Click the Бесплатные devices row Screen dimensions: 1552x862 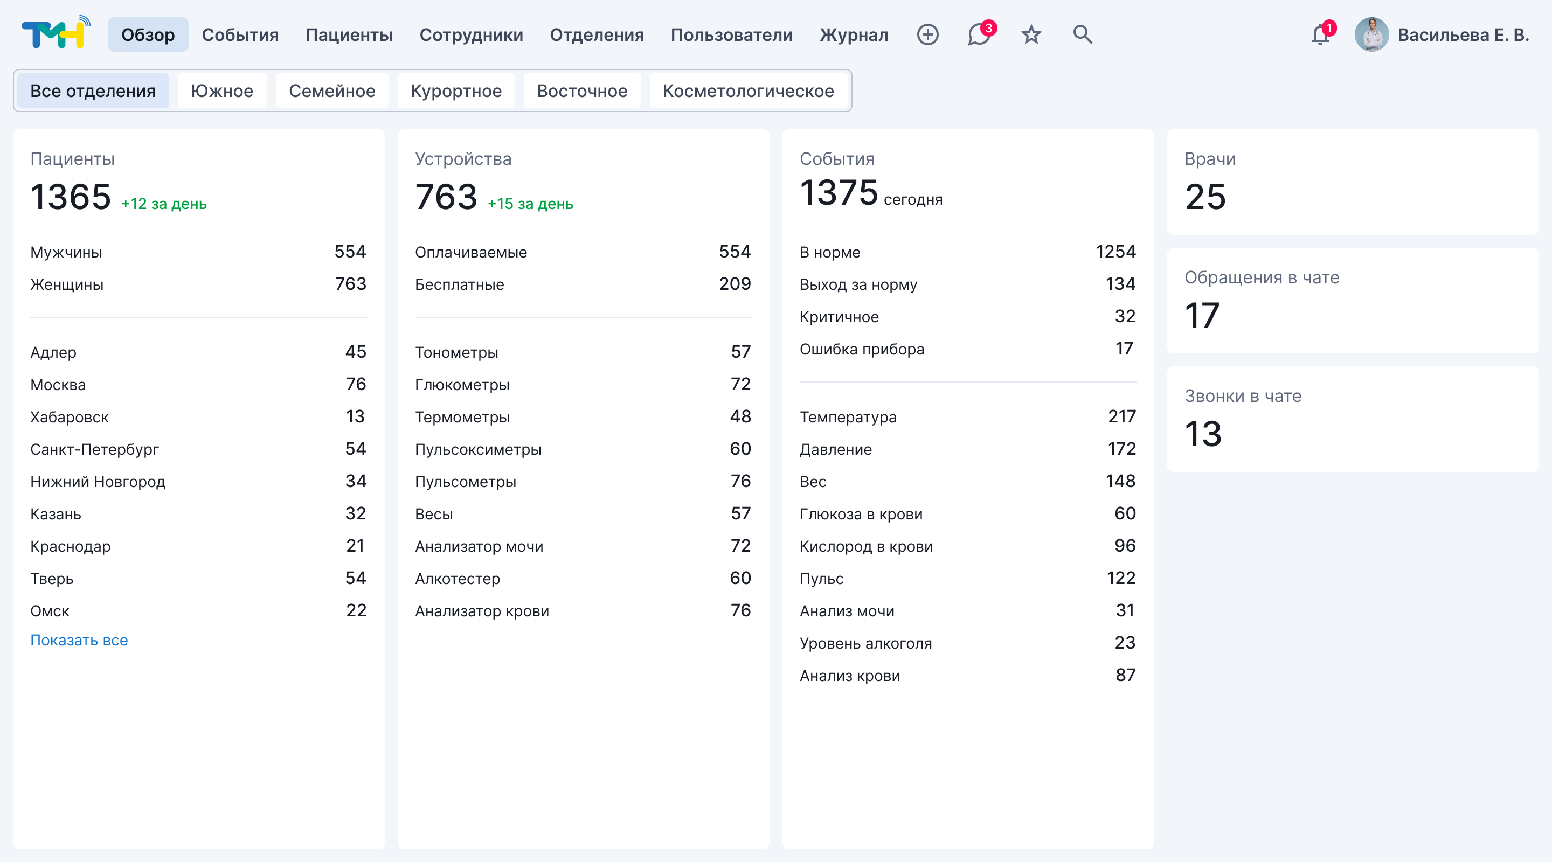(x=583, y=284)
